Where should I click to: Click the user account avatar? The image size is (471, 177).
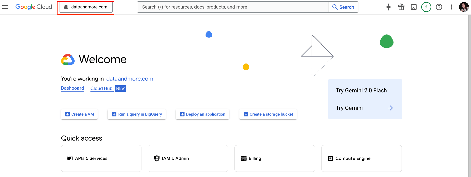tap(464, 7)
